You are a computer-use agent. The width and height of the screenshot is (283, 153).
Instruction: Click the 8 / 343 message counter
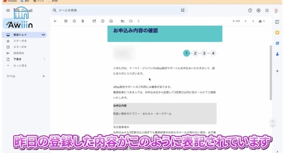(x=236, y=21)
